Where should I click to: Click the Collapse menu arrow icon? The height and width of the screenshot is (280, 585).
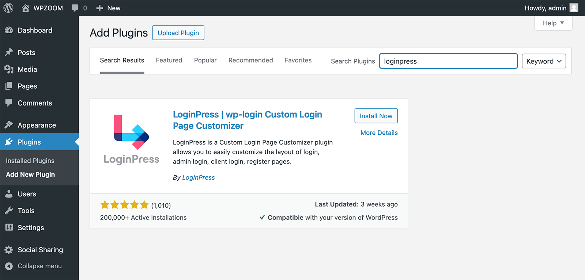[9, 266]
